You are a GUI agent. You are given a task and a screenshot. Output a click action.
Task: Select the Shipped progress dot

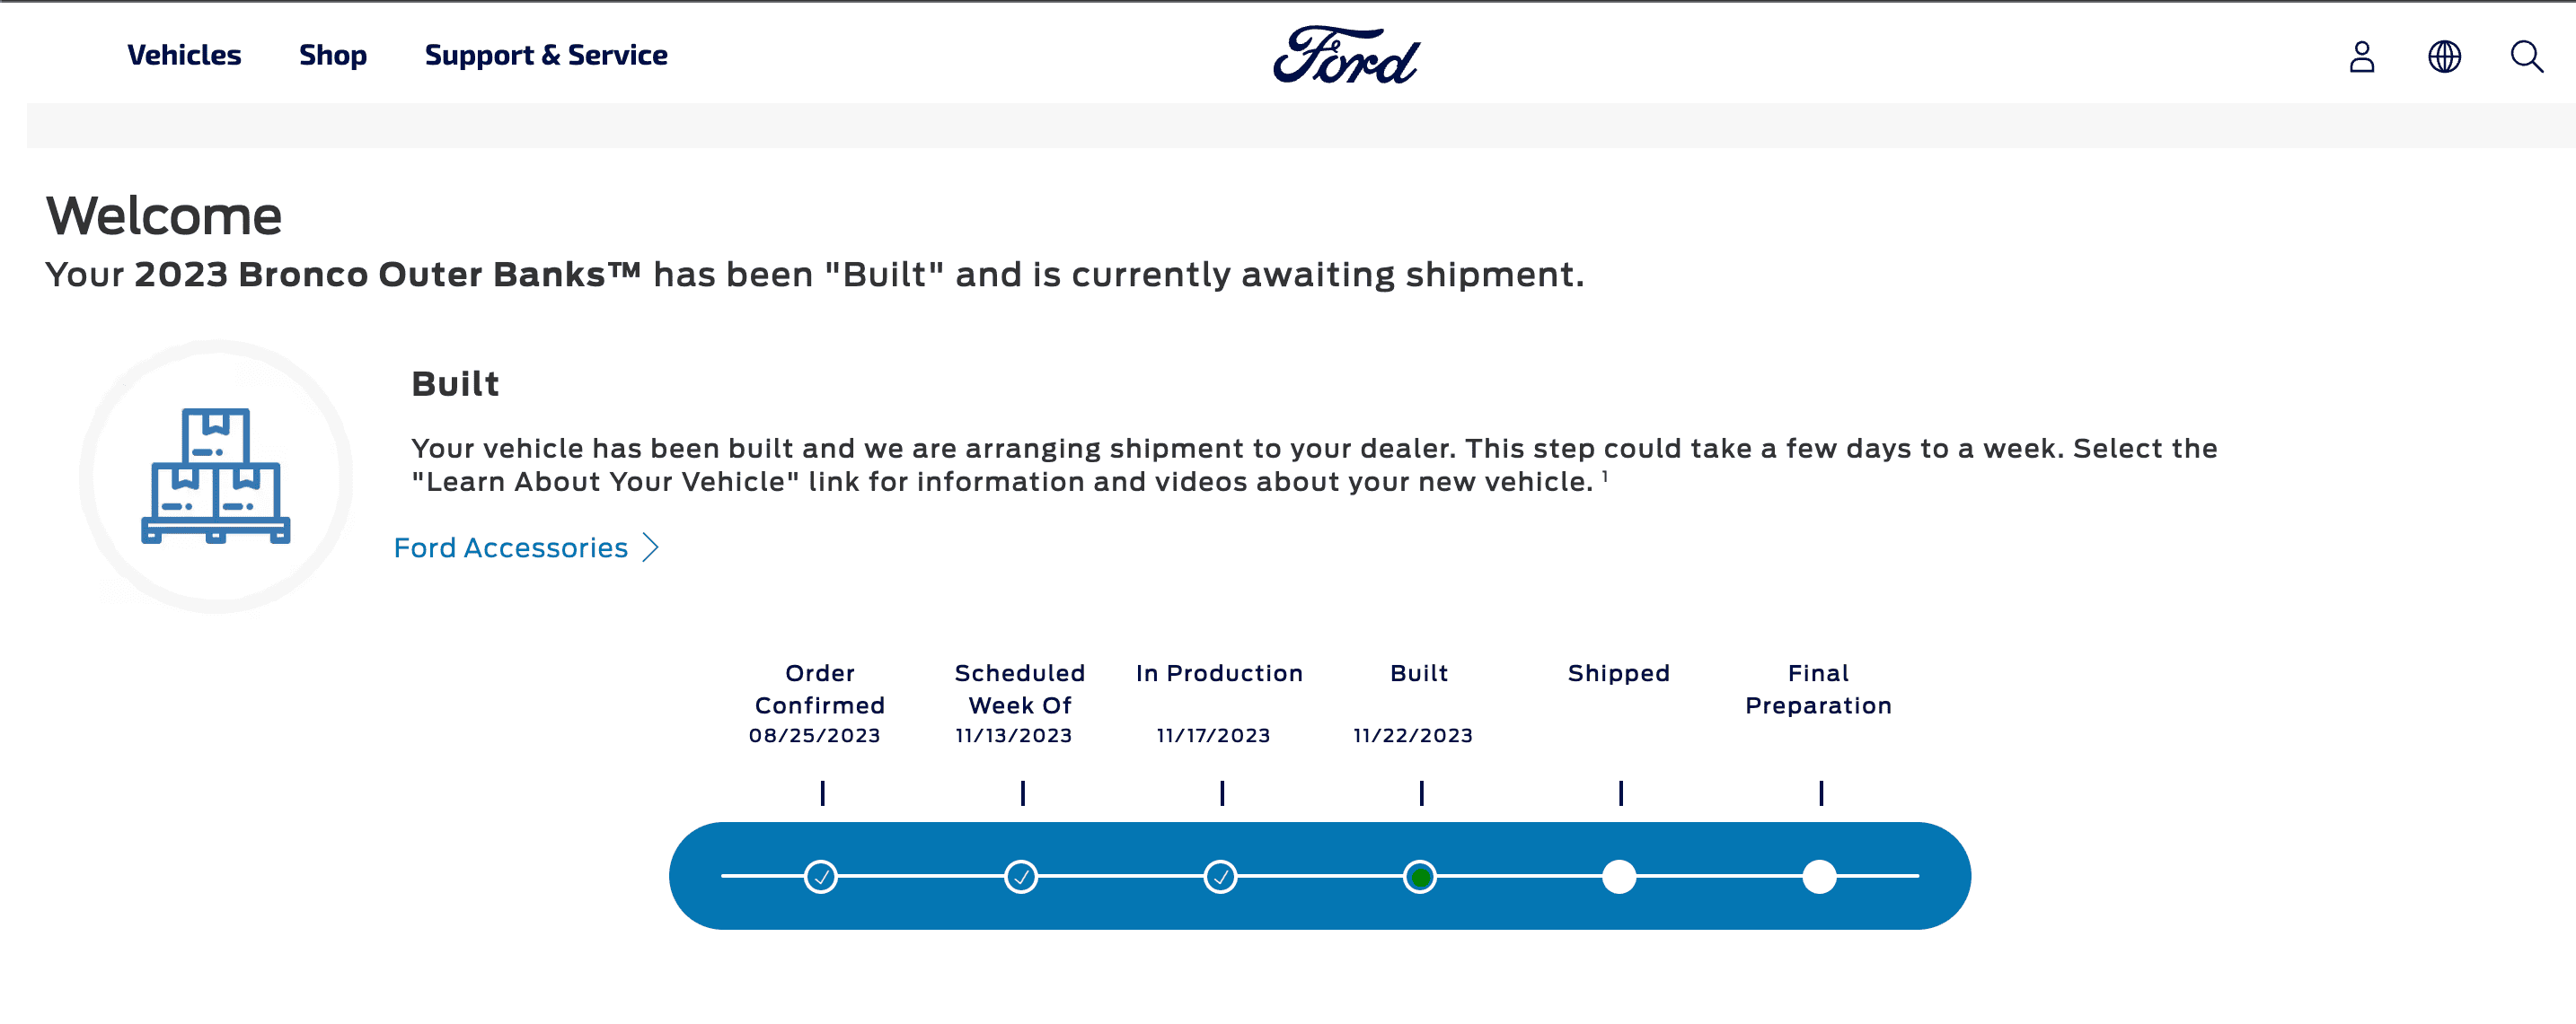pyautogui.click(x=1619, y=877)
